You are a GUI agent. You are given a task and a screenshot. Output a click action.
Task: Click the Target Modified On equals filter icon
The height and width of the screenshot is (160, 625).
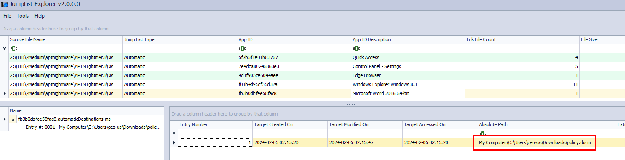pos(332,134)
